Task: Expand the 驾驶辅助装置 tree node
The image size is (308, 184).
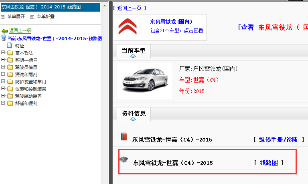Action: (3, 96)
